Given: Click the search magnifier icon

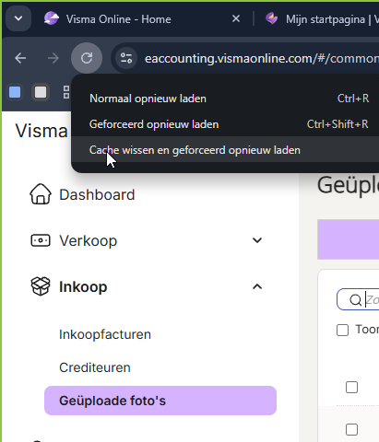Looking at the screenshot, I should 355,299.
